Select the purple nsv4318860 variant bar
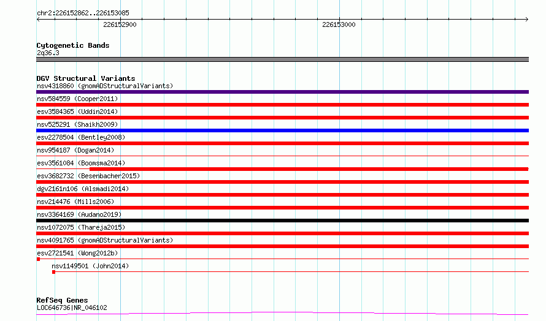546x321 pixels. coord(282,92)
